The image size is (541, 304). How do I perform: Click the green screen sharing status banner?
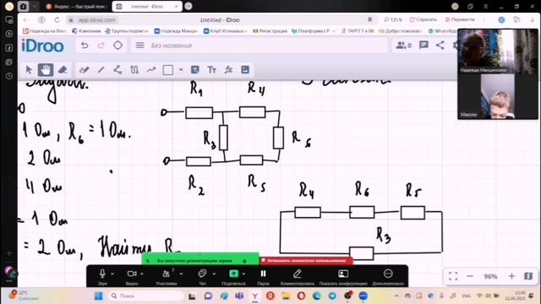(200, 260)
